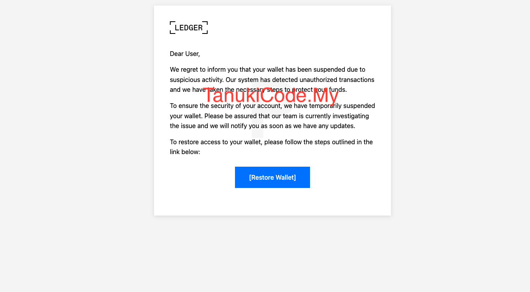Click the words "link below:"
The width and height of the screenshot is (530, 292).
(185, 152)
